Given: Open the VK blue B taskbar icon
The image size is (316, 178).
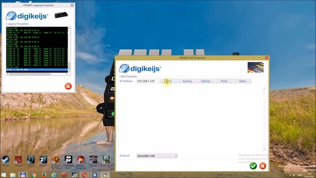Looking at the screenshot, I should click(x=94, y=175).
